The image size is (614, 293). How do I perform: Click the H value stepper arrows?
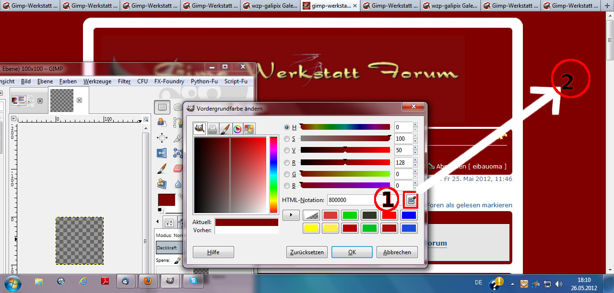[x=415, y=127]
